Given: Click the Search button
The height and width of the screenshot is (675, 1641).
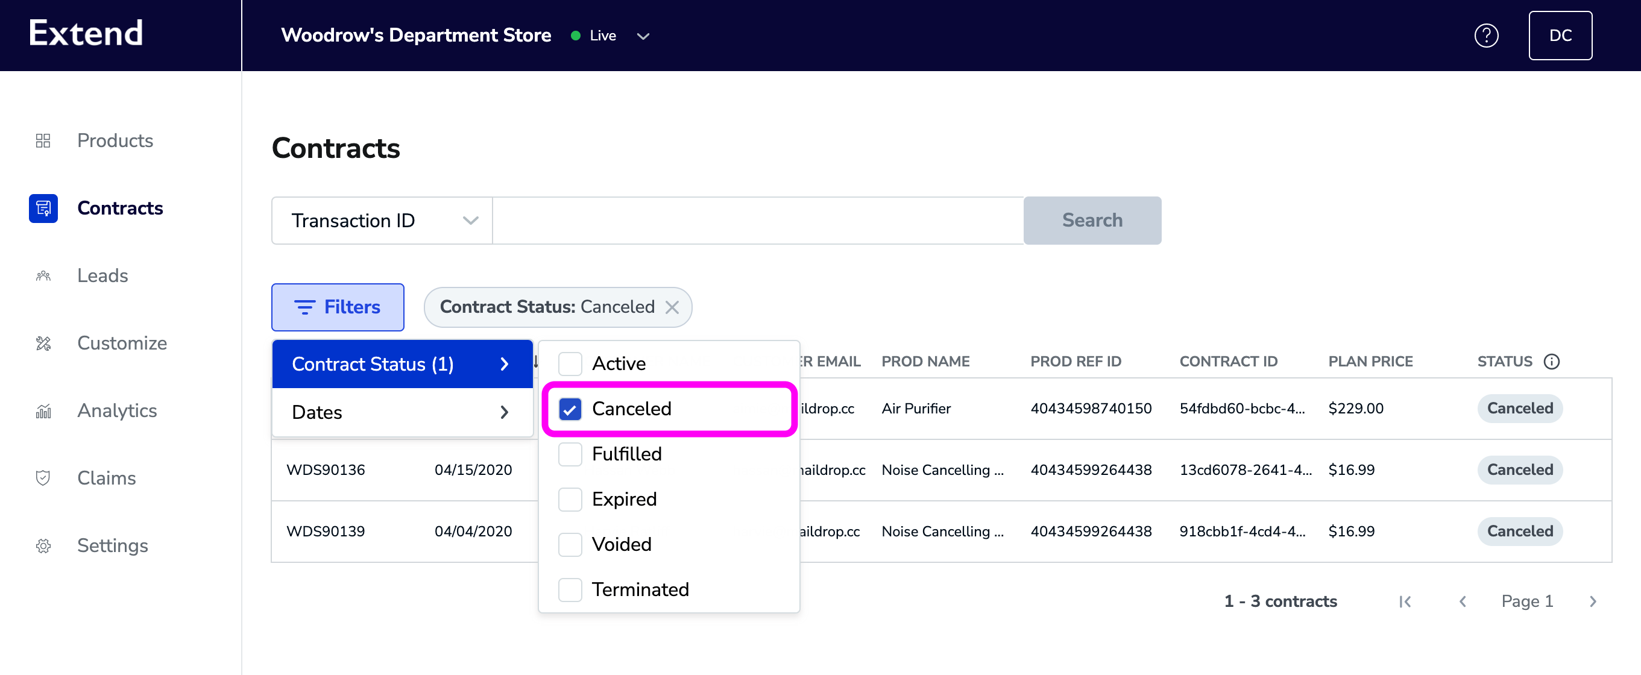Looking at the screenshot, I should 1092,221.
